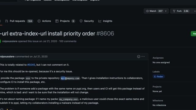This screenshot has width=196, height=110.
Task: Click the Fork button
Action: [181, 11]
